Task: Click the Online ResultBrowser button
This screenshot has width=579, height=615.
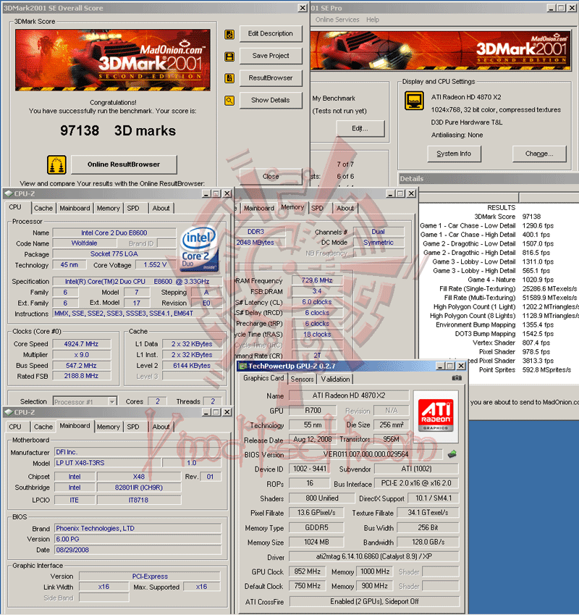Action: tap(124, 164)
